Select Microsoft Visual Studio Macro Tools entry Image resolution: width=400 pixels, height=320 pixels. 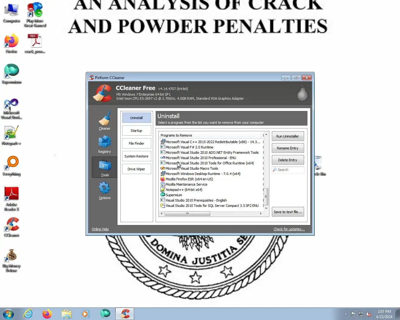211,168
